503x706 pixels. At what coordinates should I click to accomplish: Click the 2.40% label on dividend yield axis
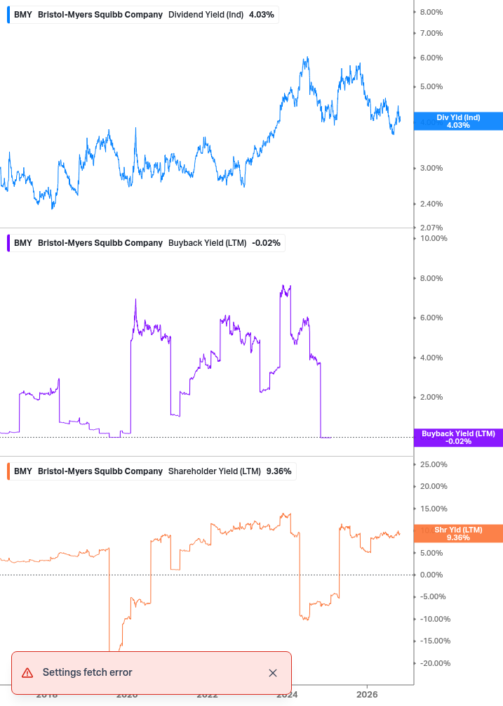[x=431, y=204]
